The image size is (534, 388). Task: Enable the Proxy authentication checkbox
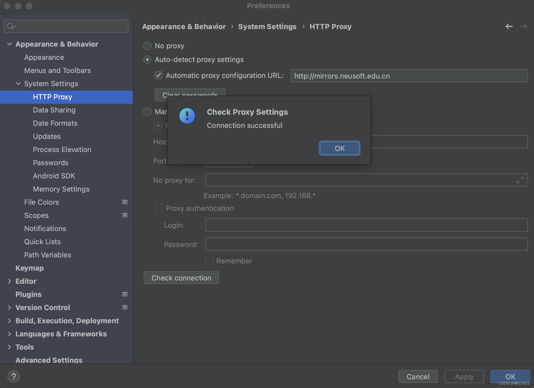click(159, 208)
